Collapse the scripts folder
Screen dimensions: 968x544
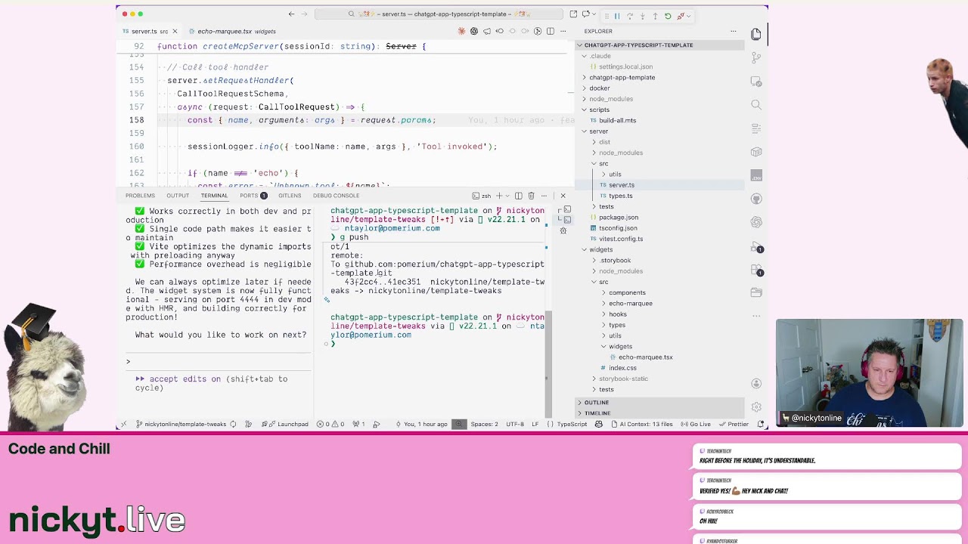[x=599, y=110]
